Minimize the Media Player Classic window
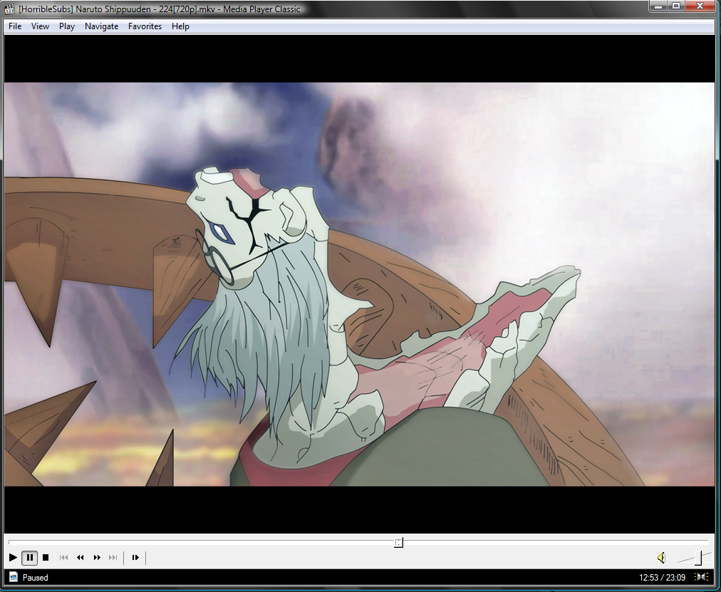 click(658, 6)
